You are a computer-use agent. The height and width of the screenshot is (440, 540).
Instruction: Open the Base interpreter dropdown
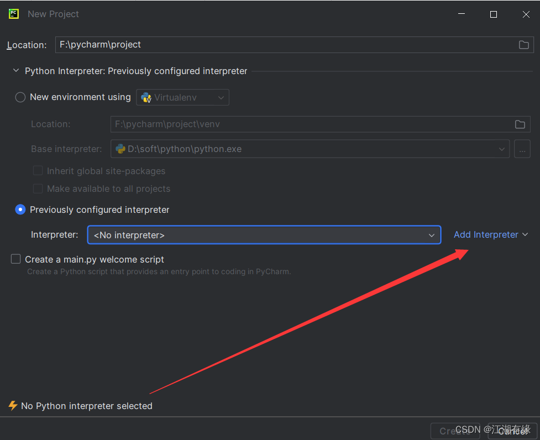310,149
